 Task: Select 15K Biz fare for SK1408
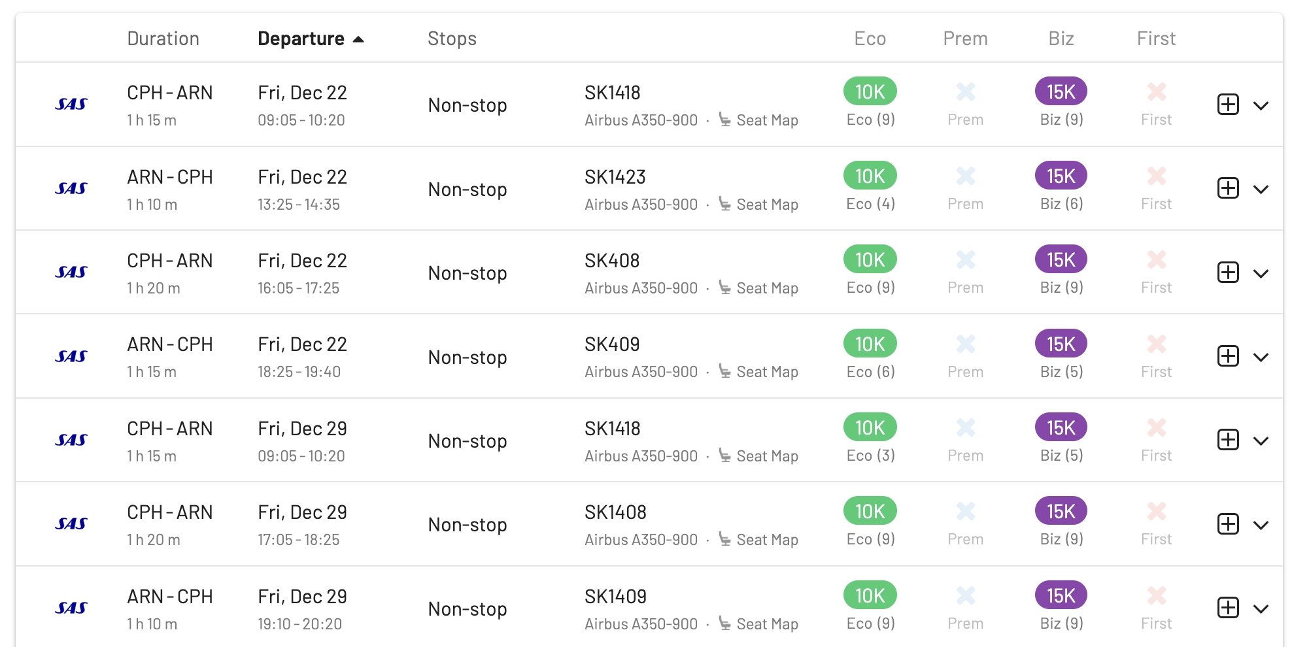(x=1061, y=511)
